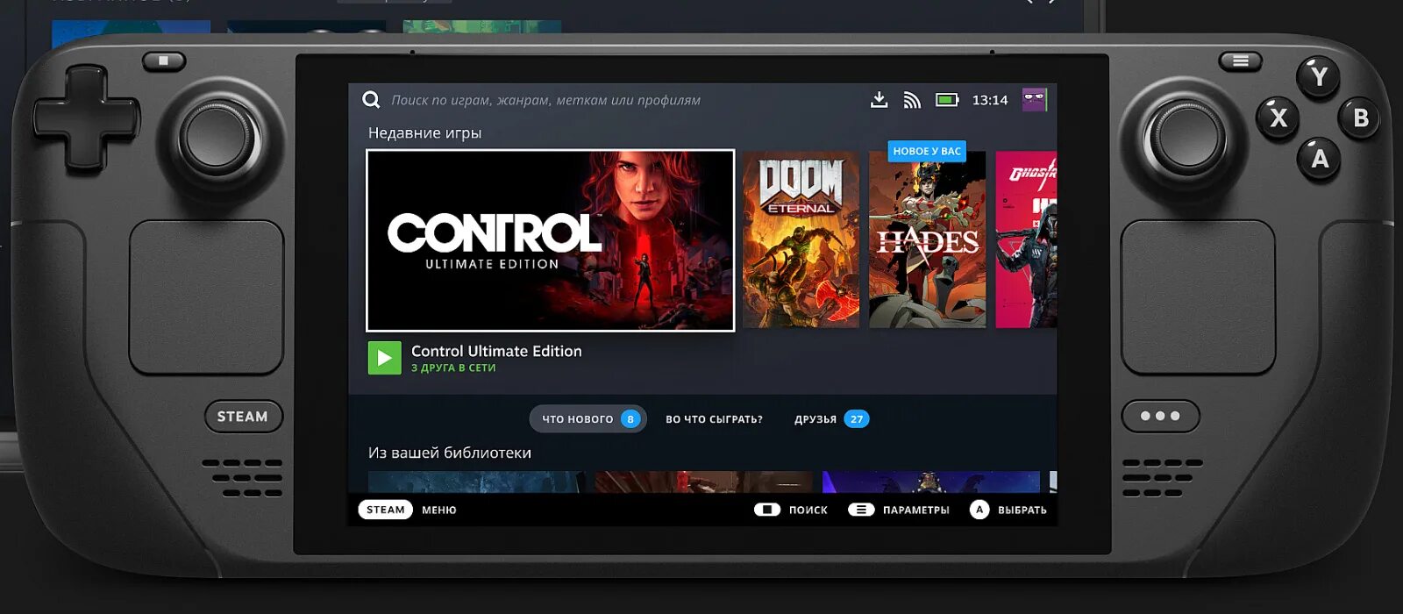Click the right square trackpad
This screenshot has height=614, width=1403.
coord(1198,297)
